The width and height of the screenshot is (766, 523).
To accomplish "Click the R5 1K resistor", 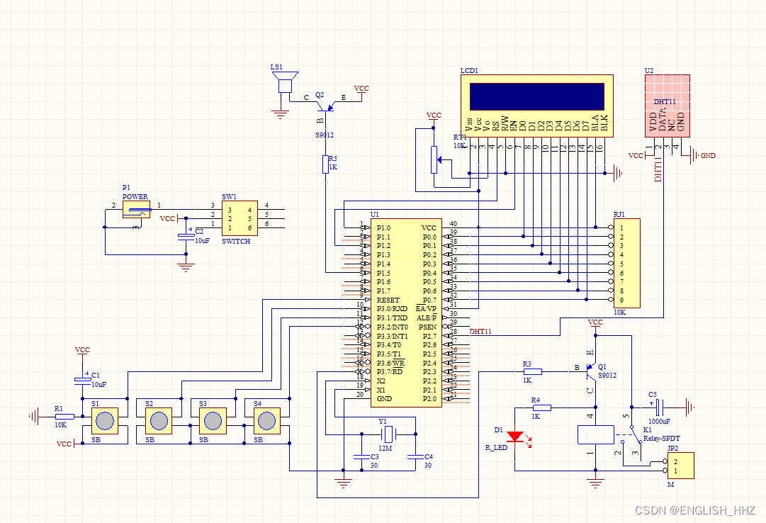I will [x=326, y=164].
